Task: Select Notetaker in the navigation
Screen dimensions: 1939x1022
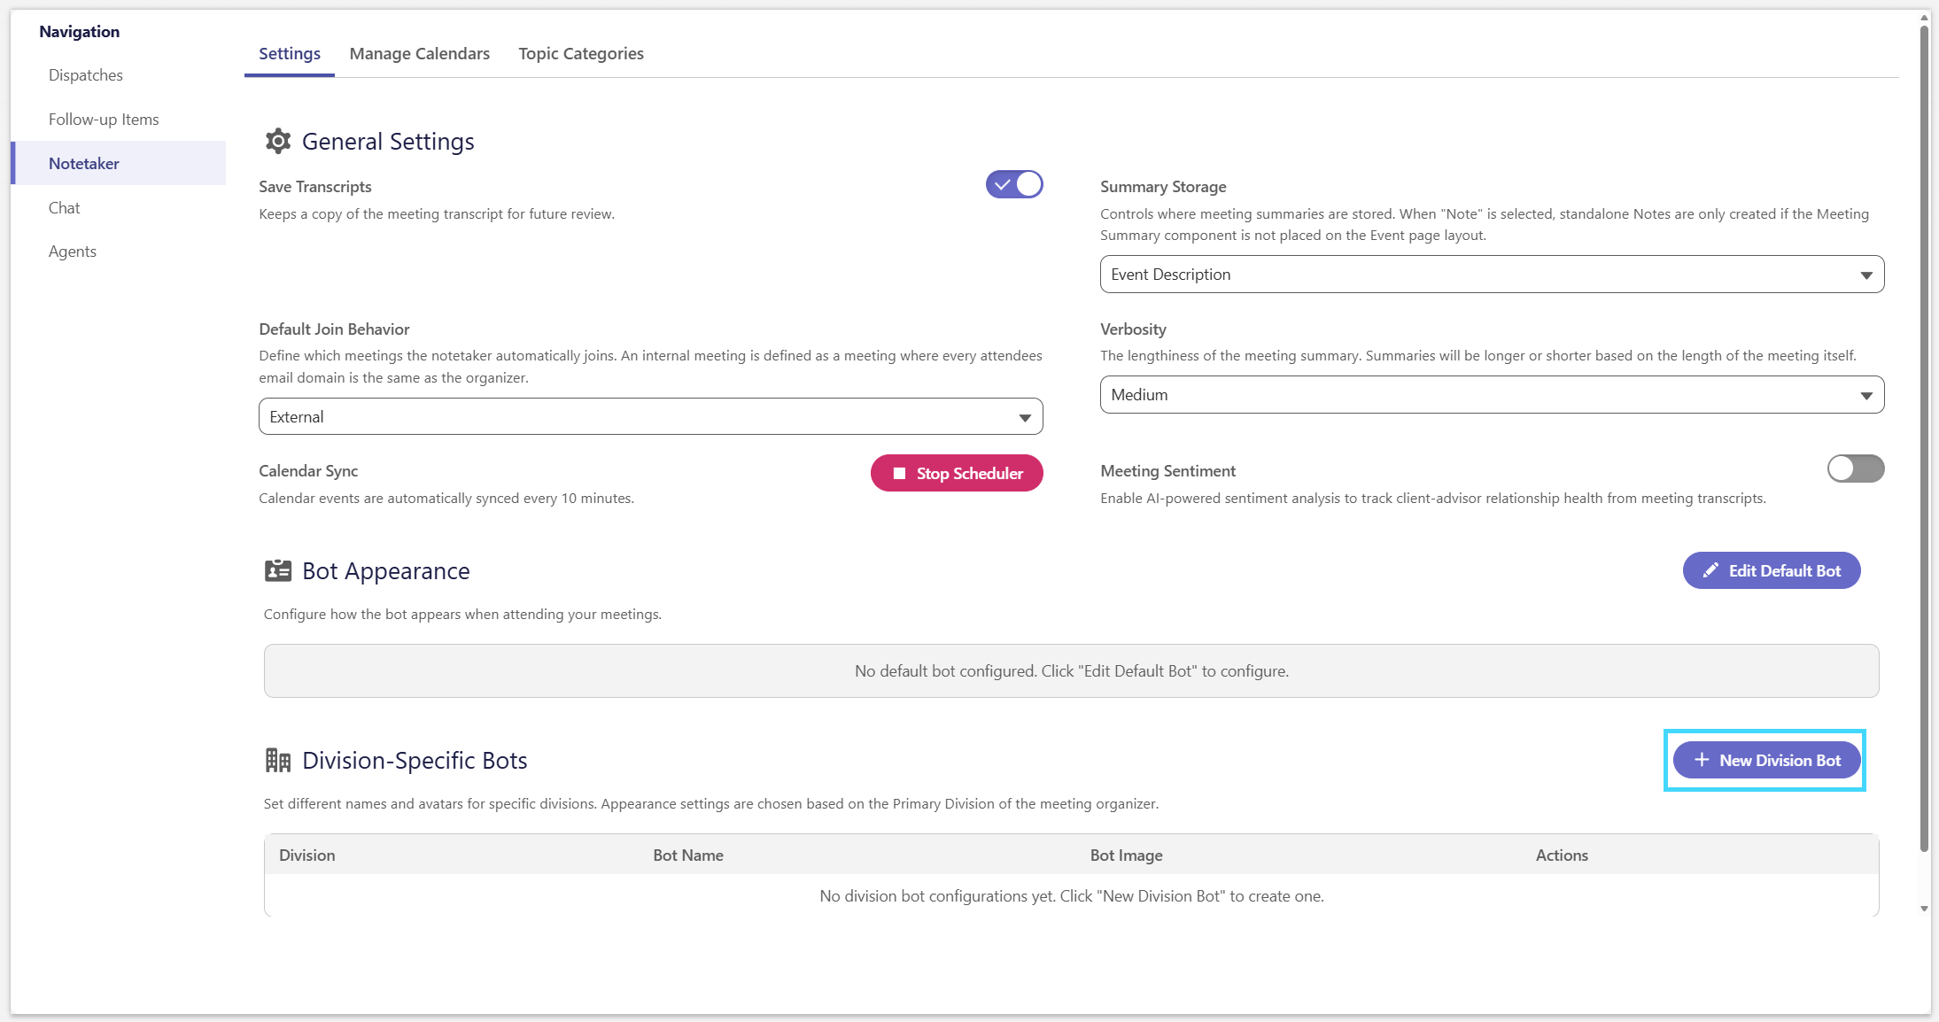Action: click(119, 163)
